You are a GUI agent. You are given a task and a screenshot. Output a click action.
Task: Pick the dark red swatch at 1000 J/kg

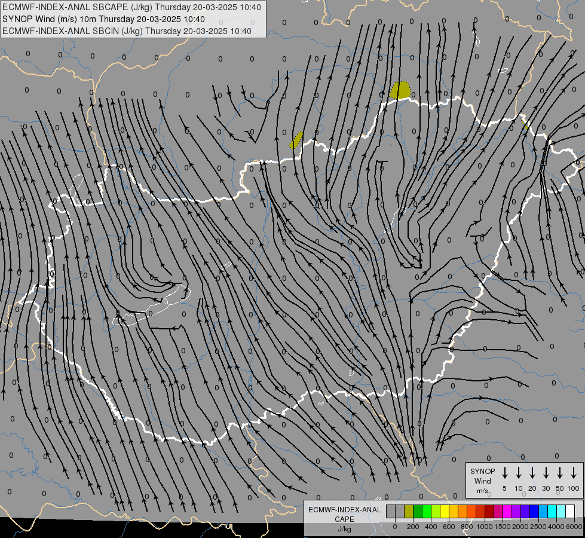click(490, 511)
